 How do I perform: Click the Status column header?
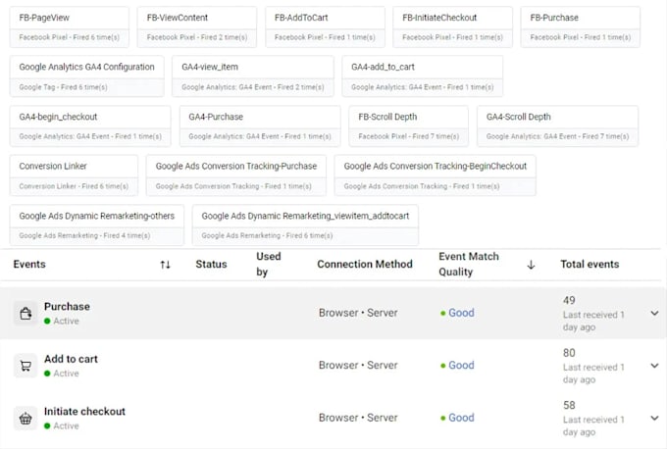click(211, 265)
